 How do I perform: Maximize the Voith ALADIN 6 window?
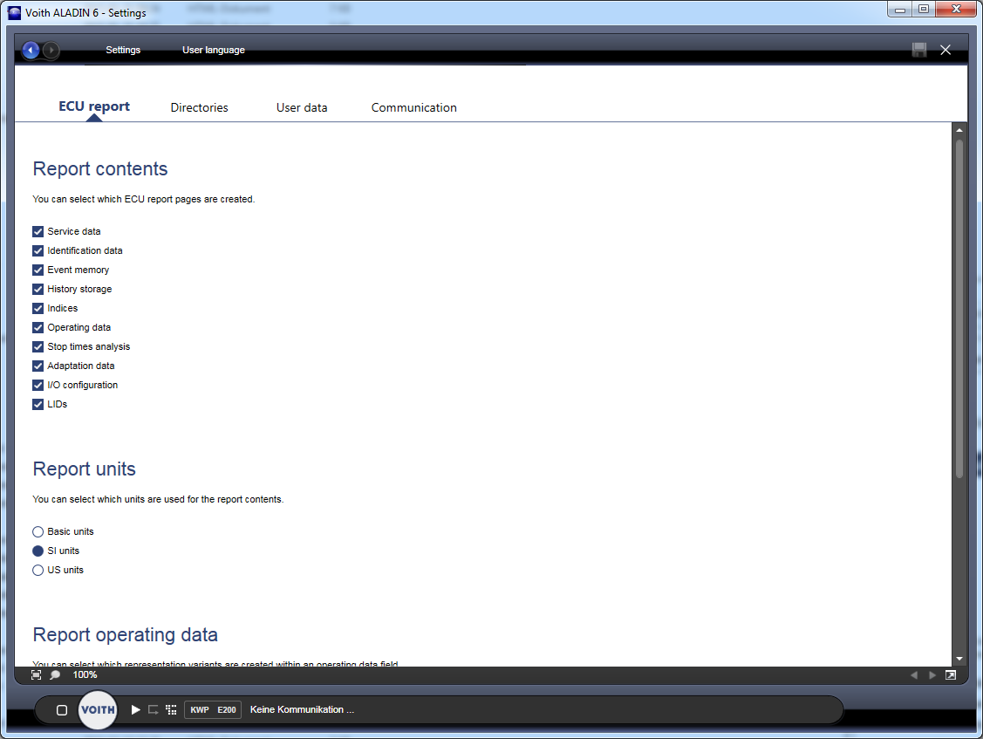pyautogui.click(x=924, y=10)
